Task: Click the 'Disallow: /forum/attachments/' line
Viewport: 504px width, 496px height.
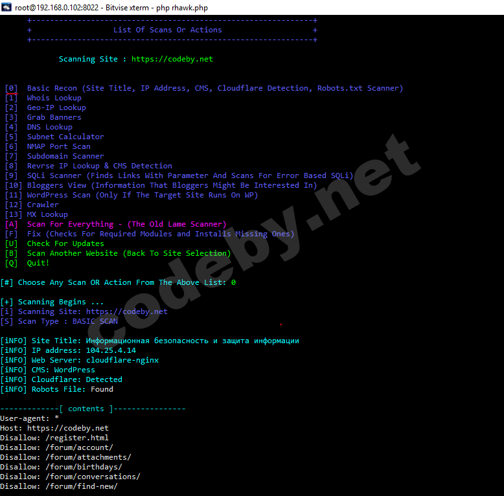Action: [x=65, y=457]
